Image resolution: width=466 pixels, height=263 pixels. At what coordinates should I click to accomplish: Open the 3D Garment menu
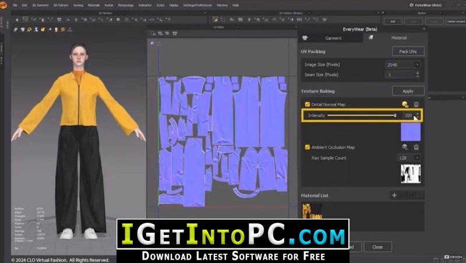coord(40,5)
